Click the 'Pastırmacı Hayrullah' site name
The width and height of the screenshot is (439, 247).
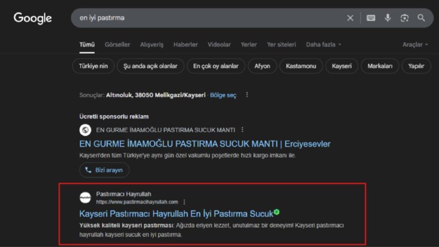pyautogui.click(x=123, y=194)
